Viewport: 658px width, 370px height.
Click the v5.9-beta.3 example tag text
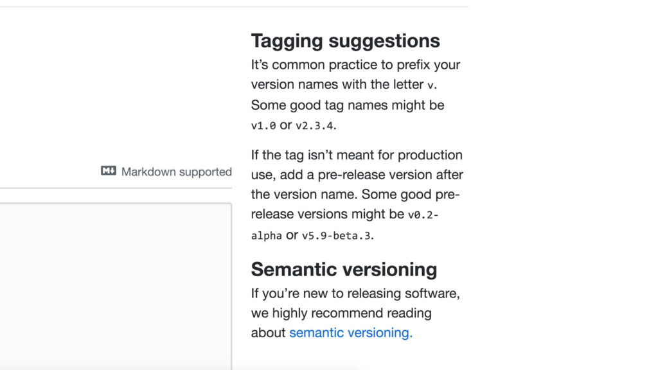click(337, 235)
